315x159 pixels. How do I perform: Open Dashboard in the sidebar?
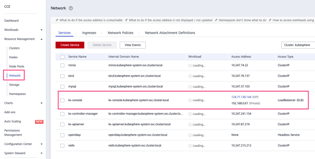tap(11, 20)
